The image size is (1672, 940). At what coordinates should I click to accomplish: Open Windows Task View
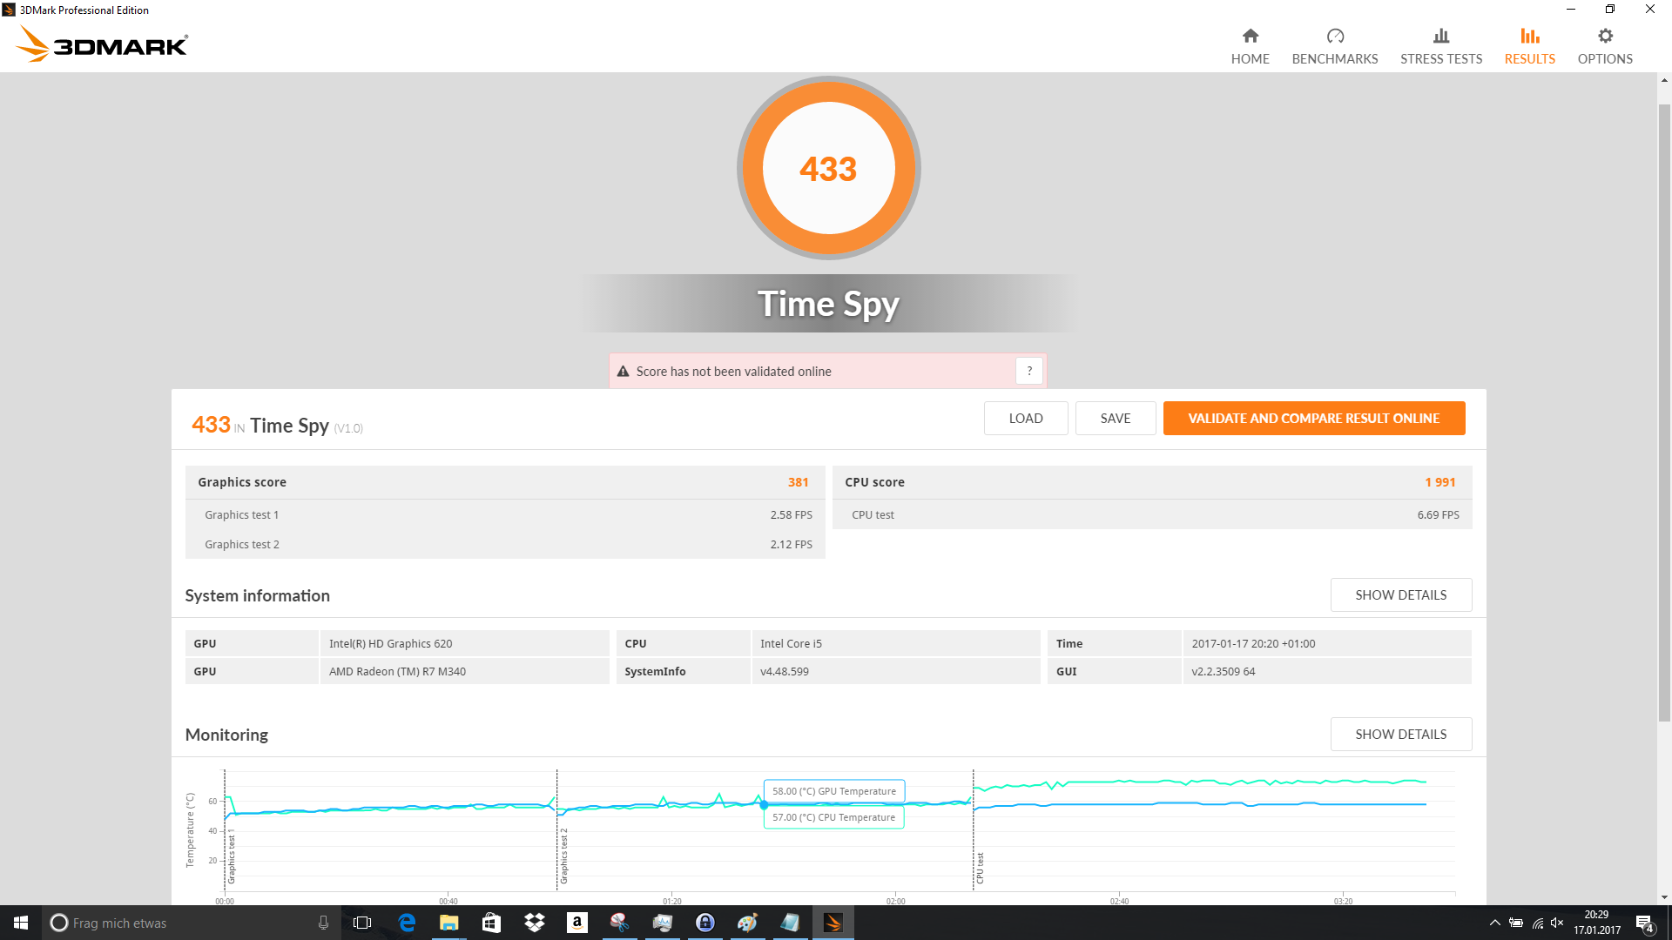(x=362, y=923)
